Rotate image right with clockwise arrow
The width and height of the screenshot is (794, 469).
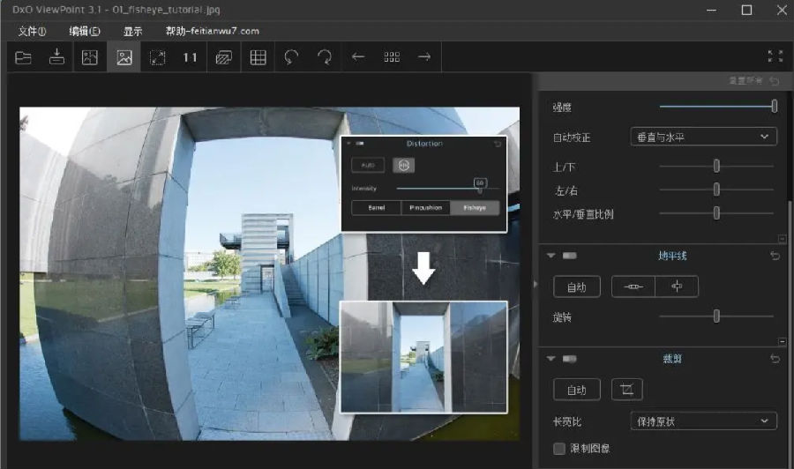[x=325, y=57]
